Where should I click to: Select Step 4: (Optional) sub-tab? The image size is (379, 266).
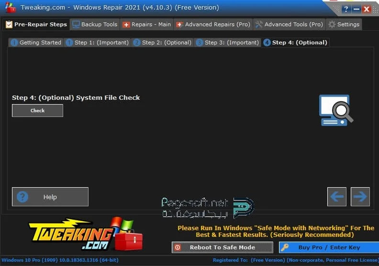(295, 43)
